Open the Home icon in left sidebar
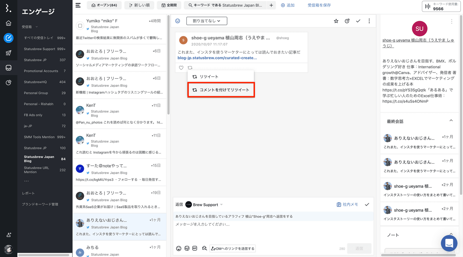The image size is (463, 257). 9,23
